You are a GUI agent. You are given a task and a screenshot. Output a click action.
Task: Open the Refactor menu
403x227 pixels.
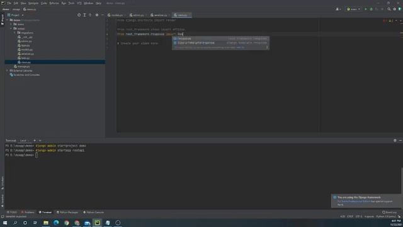(54, 3)
